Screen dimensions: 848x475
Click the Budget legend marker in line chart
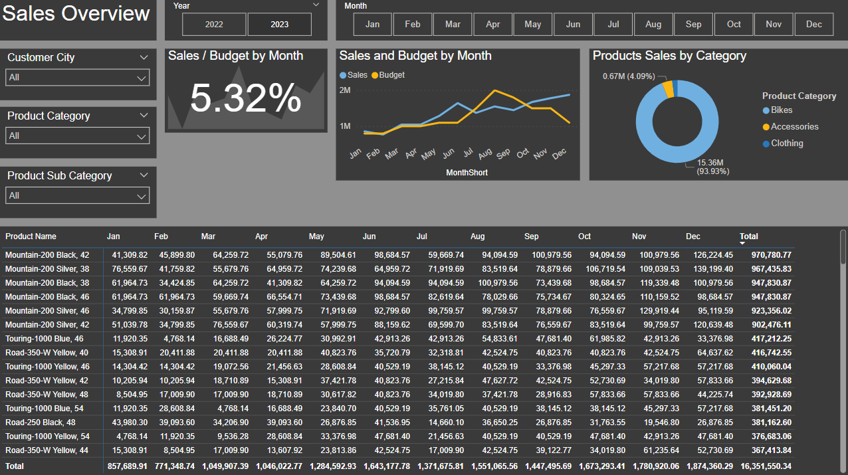pyautogui.click(x=375, y=76)
